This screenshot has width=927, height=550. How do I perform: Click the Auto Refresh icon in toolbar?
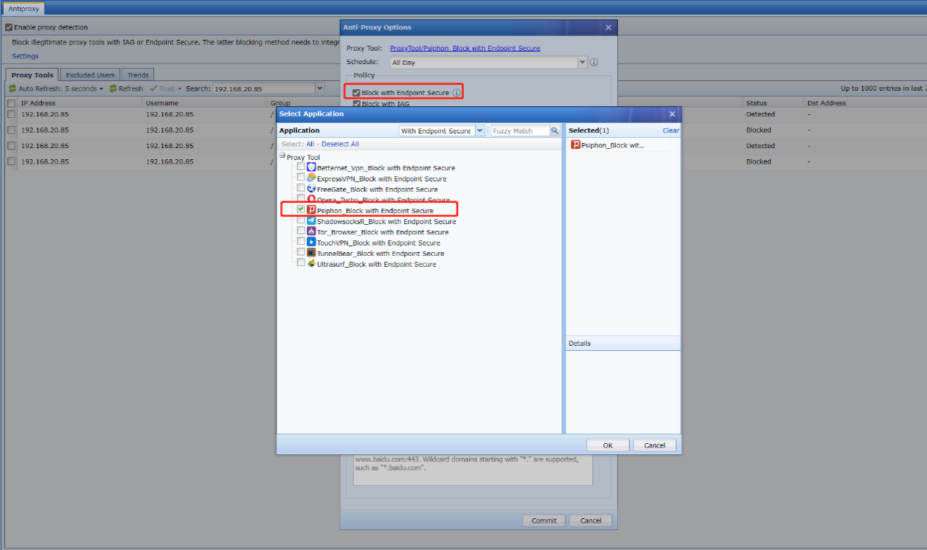tap(12, 88)
